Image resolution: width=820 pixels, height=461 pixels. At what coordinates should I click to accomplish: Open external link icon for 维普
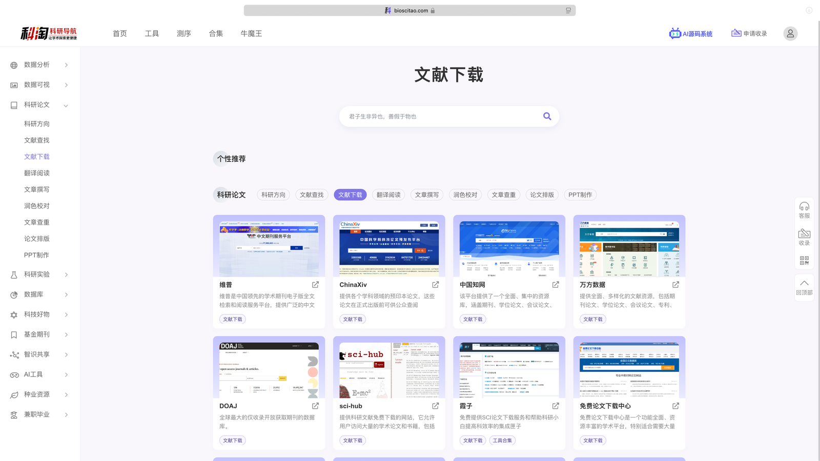(315, 285)
